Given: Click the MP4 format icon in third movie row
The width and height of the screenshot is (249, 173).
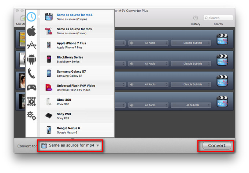Looking at the screenshot, I should [222, 81].
